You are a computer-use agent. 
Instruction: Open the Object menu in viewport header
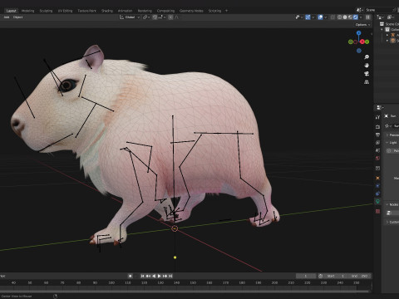point(17,17)
